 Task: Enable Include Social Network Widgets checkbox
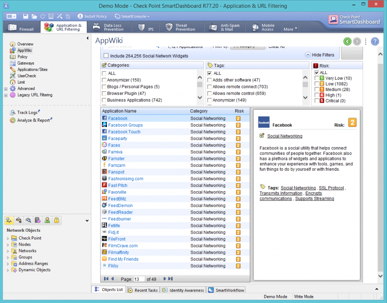(x=106, y=56)
